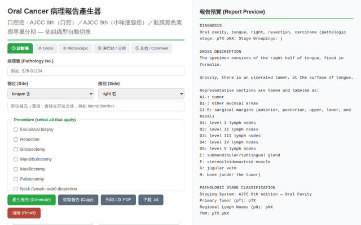Click the GROSS DESCRIPTION heading in preview
Image resolution: width=361 pixels, height=225 pixels.
tap(221, 52)
